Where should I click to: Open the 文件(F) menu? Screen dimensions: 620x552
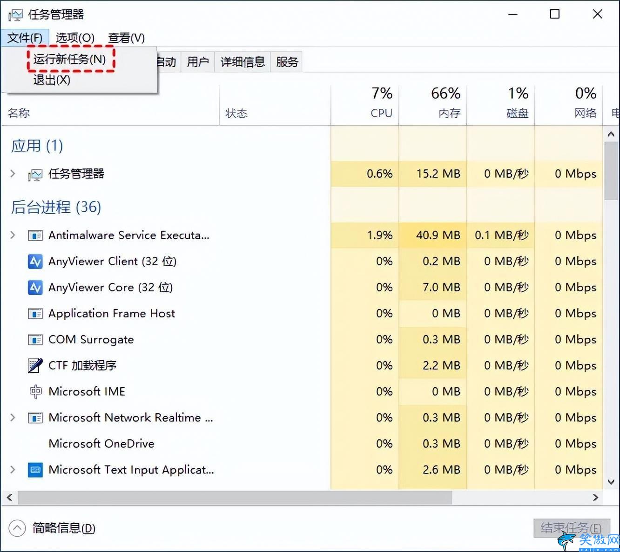(x=25, y=38)
